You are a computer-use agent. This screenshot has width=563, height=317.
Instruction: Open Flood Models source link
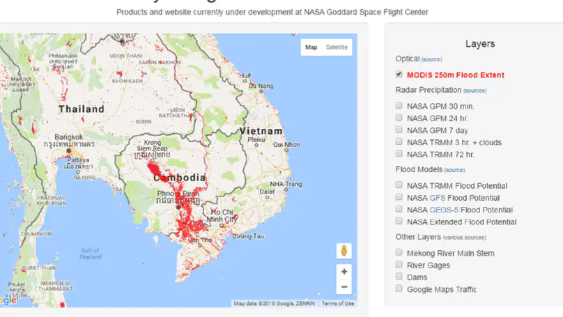click(x=454, y=170)
